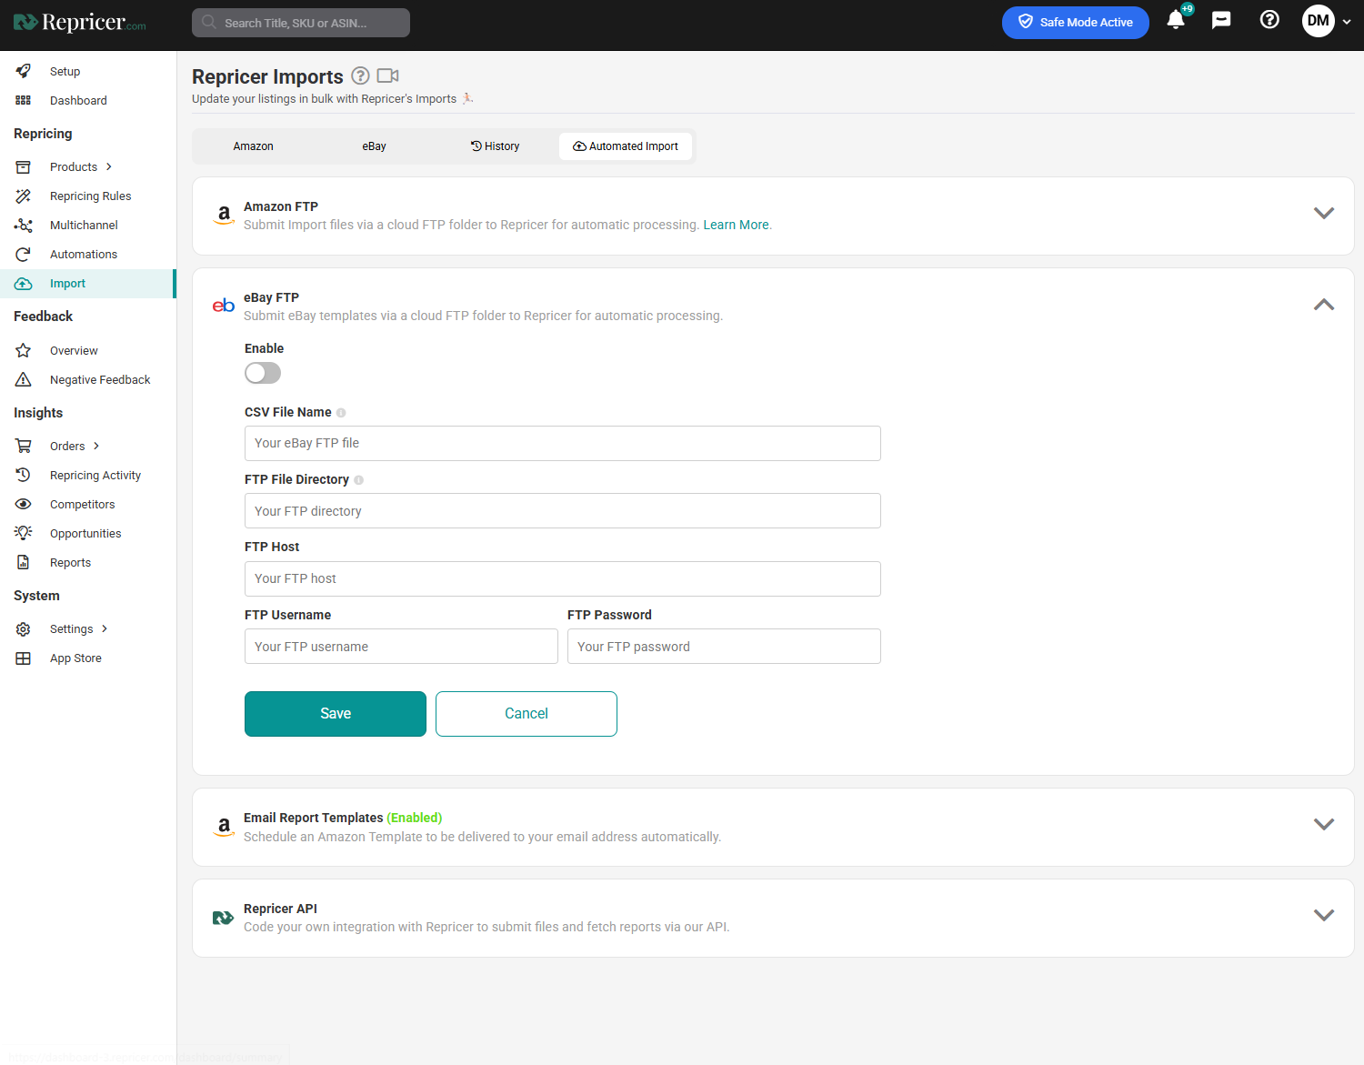Click the eBay logo in eBay FTP

point(224,306)
